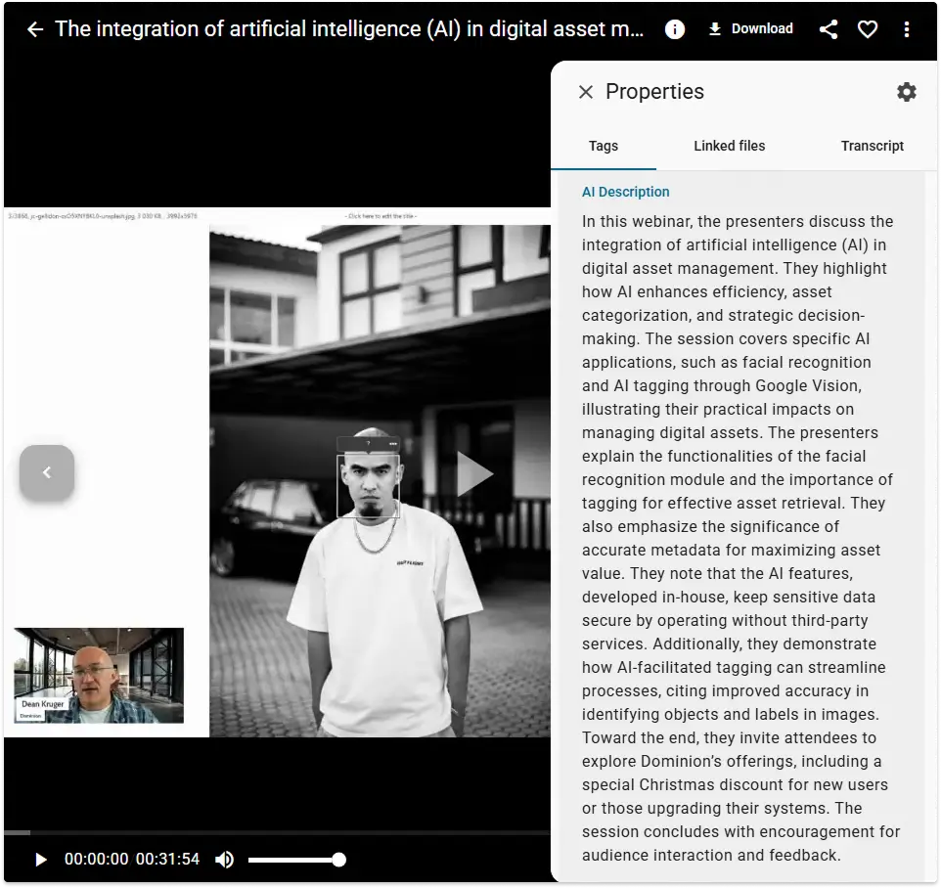Open the three-dot more options menu
Viewport: 941px width, 888px height.
coord(907,29)
